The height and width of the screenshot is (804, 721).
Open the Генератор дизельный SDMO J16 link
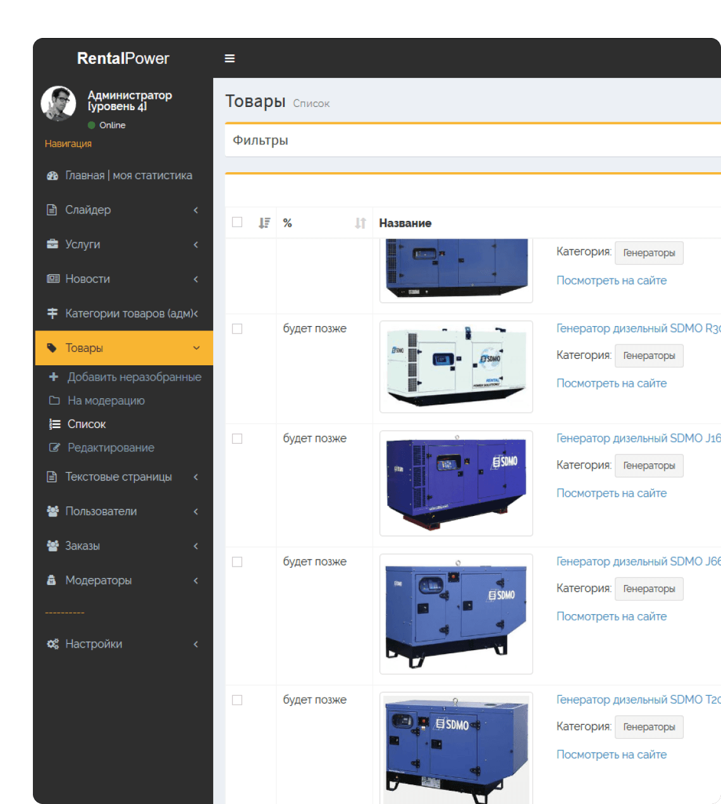tap(638, 438)
